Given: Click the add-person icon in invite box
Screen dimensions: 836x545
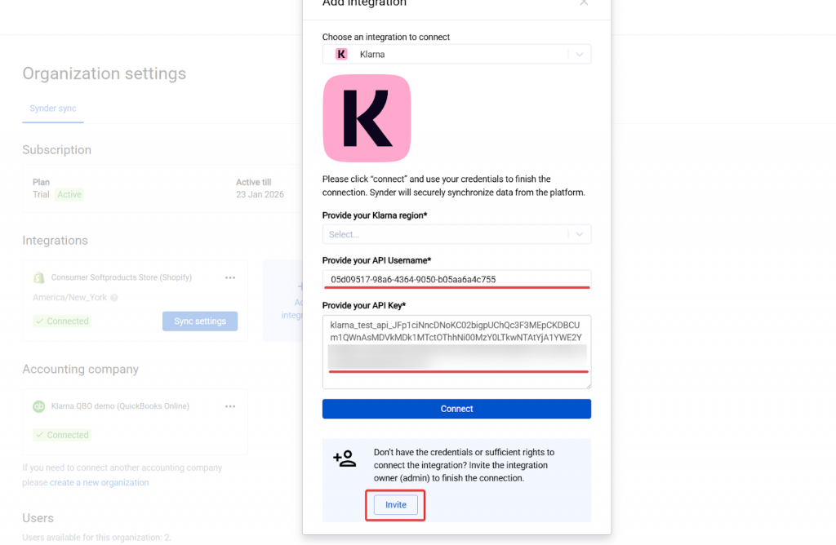Looking at the screenshot, I should pyautogui.click(x=345, y=459).
